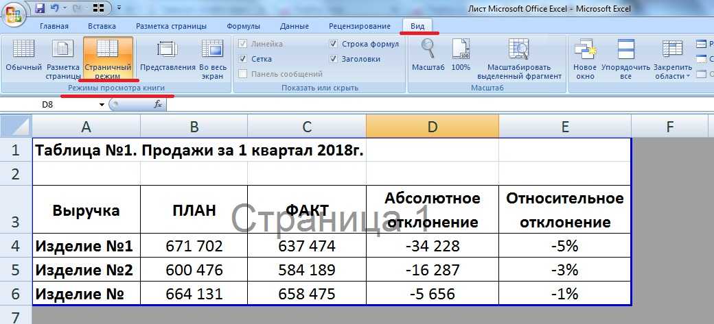
Task: Open the Вставка tab
Action: (102, 26)
